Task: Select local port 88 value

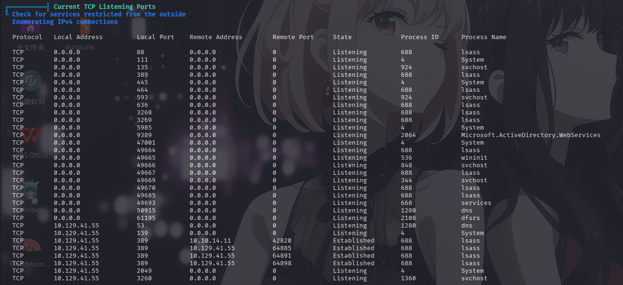Action: point(141,52)
